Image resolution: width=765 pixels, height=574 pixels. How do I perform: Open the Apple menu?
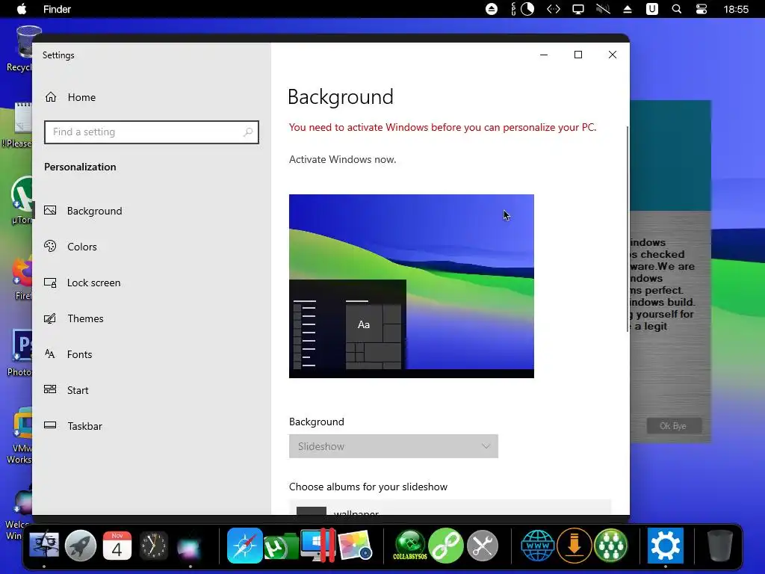click(22, 9)
